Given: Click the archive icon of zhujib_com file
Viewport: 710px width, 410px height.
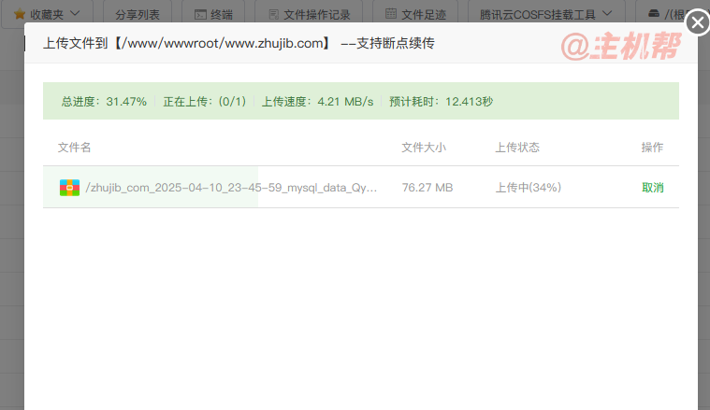Looking at the screenshot, I should (x=70, y=188).
